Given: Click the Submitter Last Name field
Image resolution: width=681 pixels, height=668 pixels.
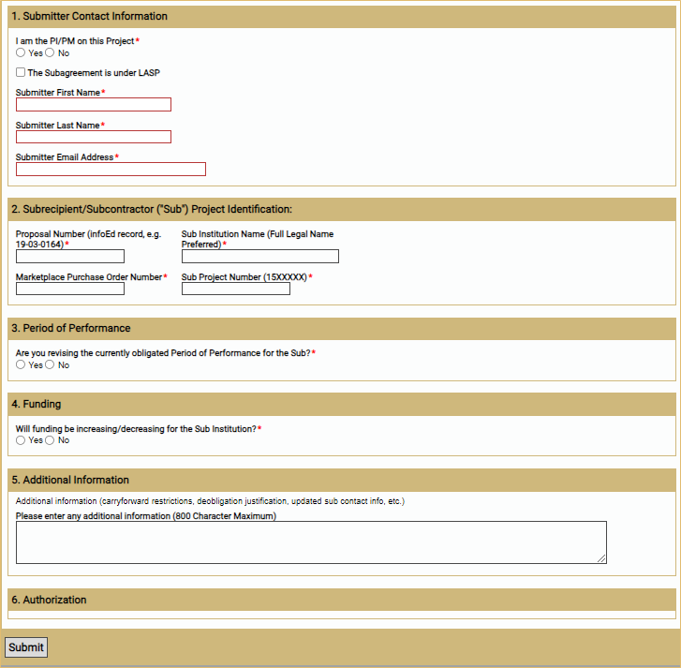Looking at the screenshot, I should (94, 137).
